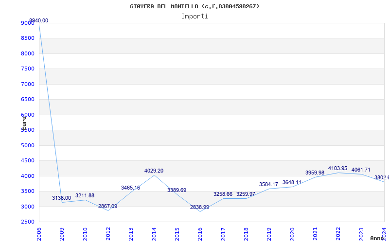Click the 2022 x-axis year label
The width and height of the screenshot is (389, 243).
(338, 234)
